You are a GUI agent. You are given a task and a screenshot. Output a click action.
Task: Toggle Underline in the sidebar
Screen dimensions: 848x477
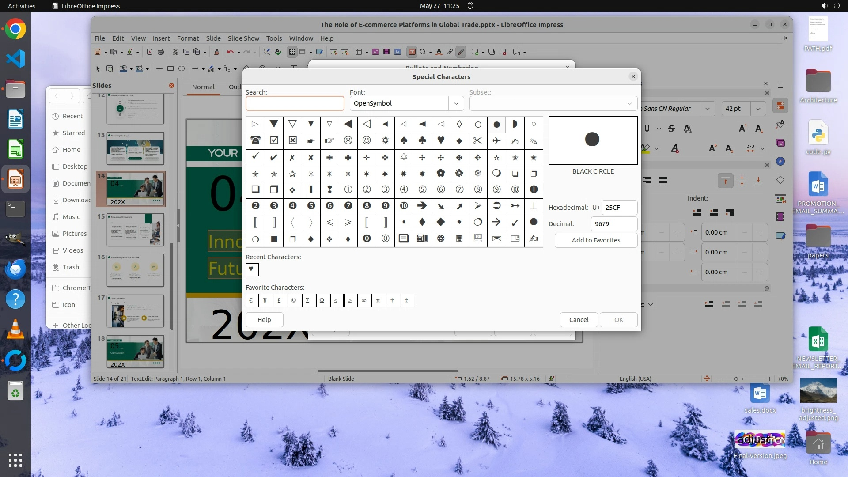(647, 129)
